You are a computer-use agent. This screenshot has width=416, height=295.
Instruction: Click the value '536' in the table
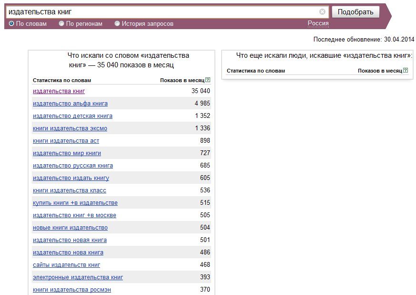205,190
